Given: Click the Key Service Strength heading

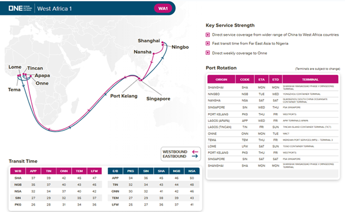Looking at the screenshot, I should tap(230, 25).
